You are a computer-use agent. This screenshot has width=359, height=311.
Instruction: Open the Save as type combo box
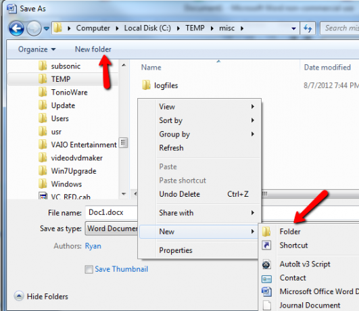pyautogui.click(x=112, y=229)
